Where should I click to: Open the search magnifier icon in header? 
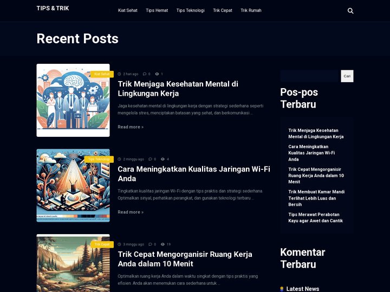pyautogui.click(x=350, y=11)
